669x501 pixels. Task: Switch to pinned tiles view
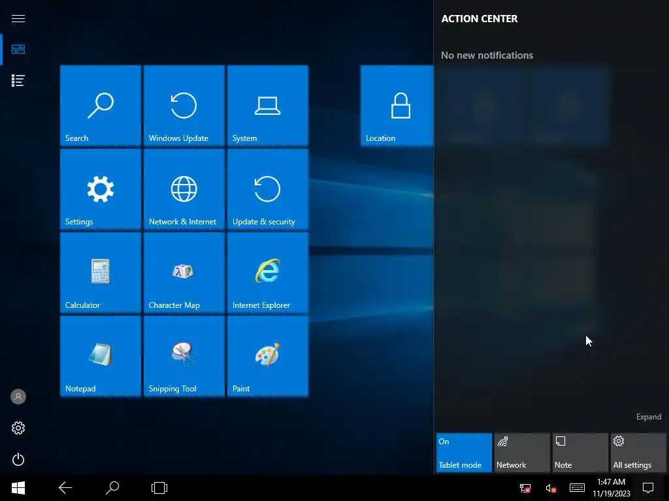tap(18, 50)
